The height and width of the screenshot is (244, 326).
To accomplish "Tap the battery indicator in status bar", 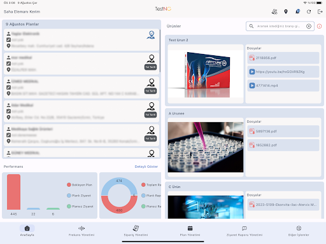I will 320,3.
